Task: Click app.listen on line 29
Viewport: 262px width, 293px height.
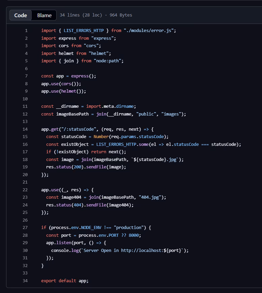Action: point(59,243)
